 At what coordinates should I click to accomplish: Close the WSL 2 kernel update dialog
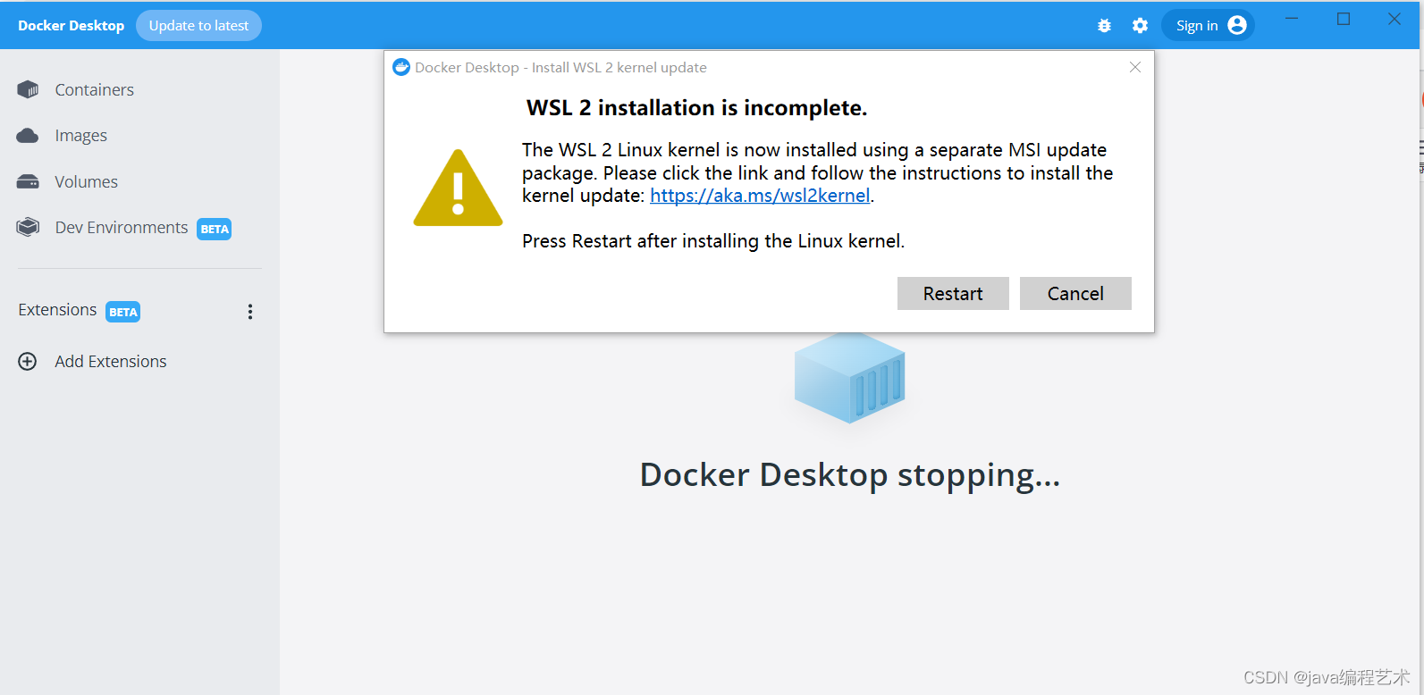[1135, 67]
